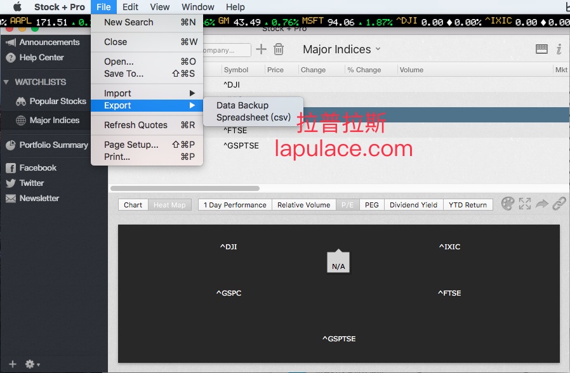Open the Stock + Pro app menu

pos(59,7)
